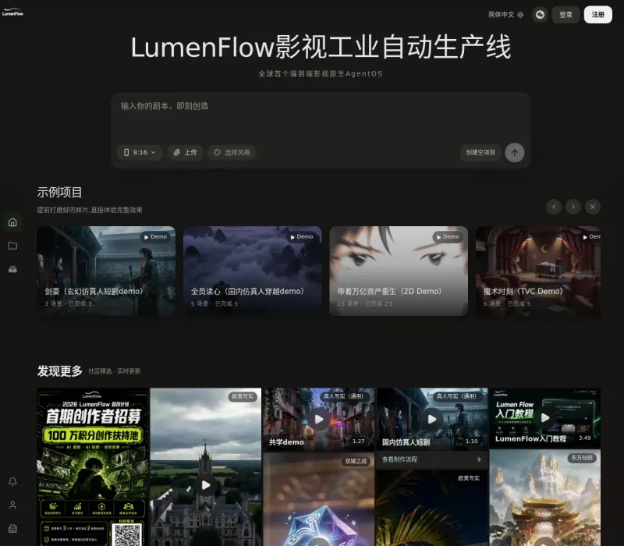
Task: Open the 全员读心 project card
Action: (252, 271)
